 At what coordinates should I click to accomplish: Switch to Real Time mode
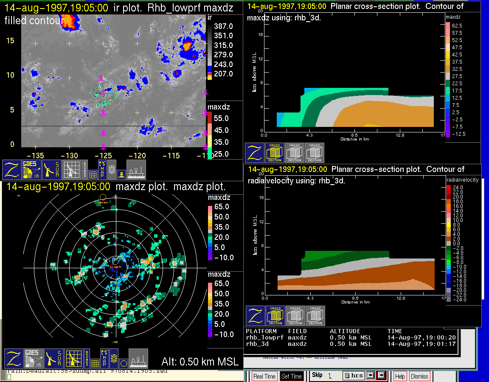pos(264,376)
